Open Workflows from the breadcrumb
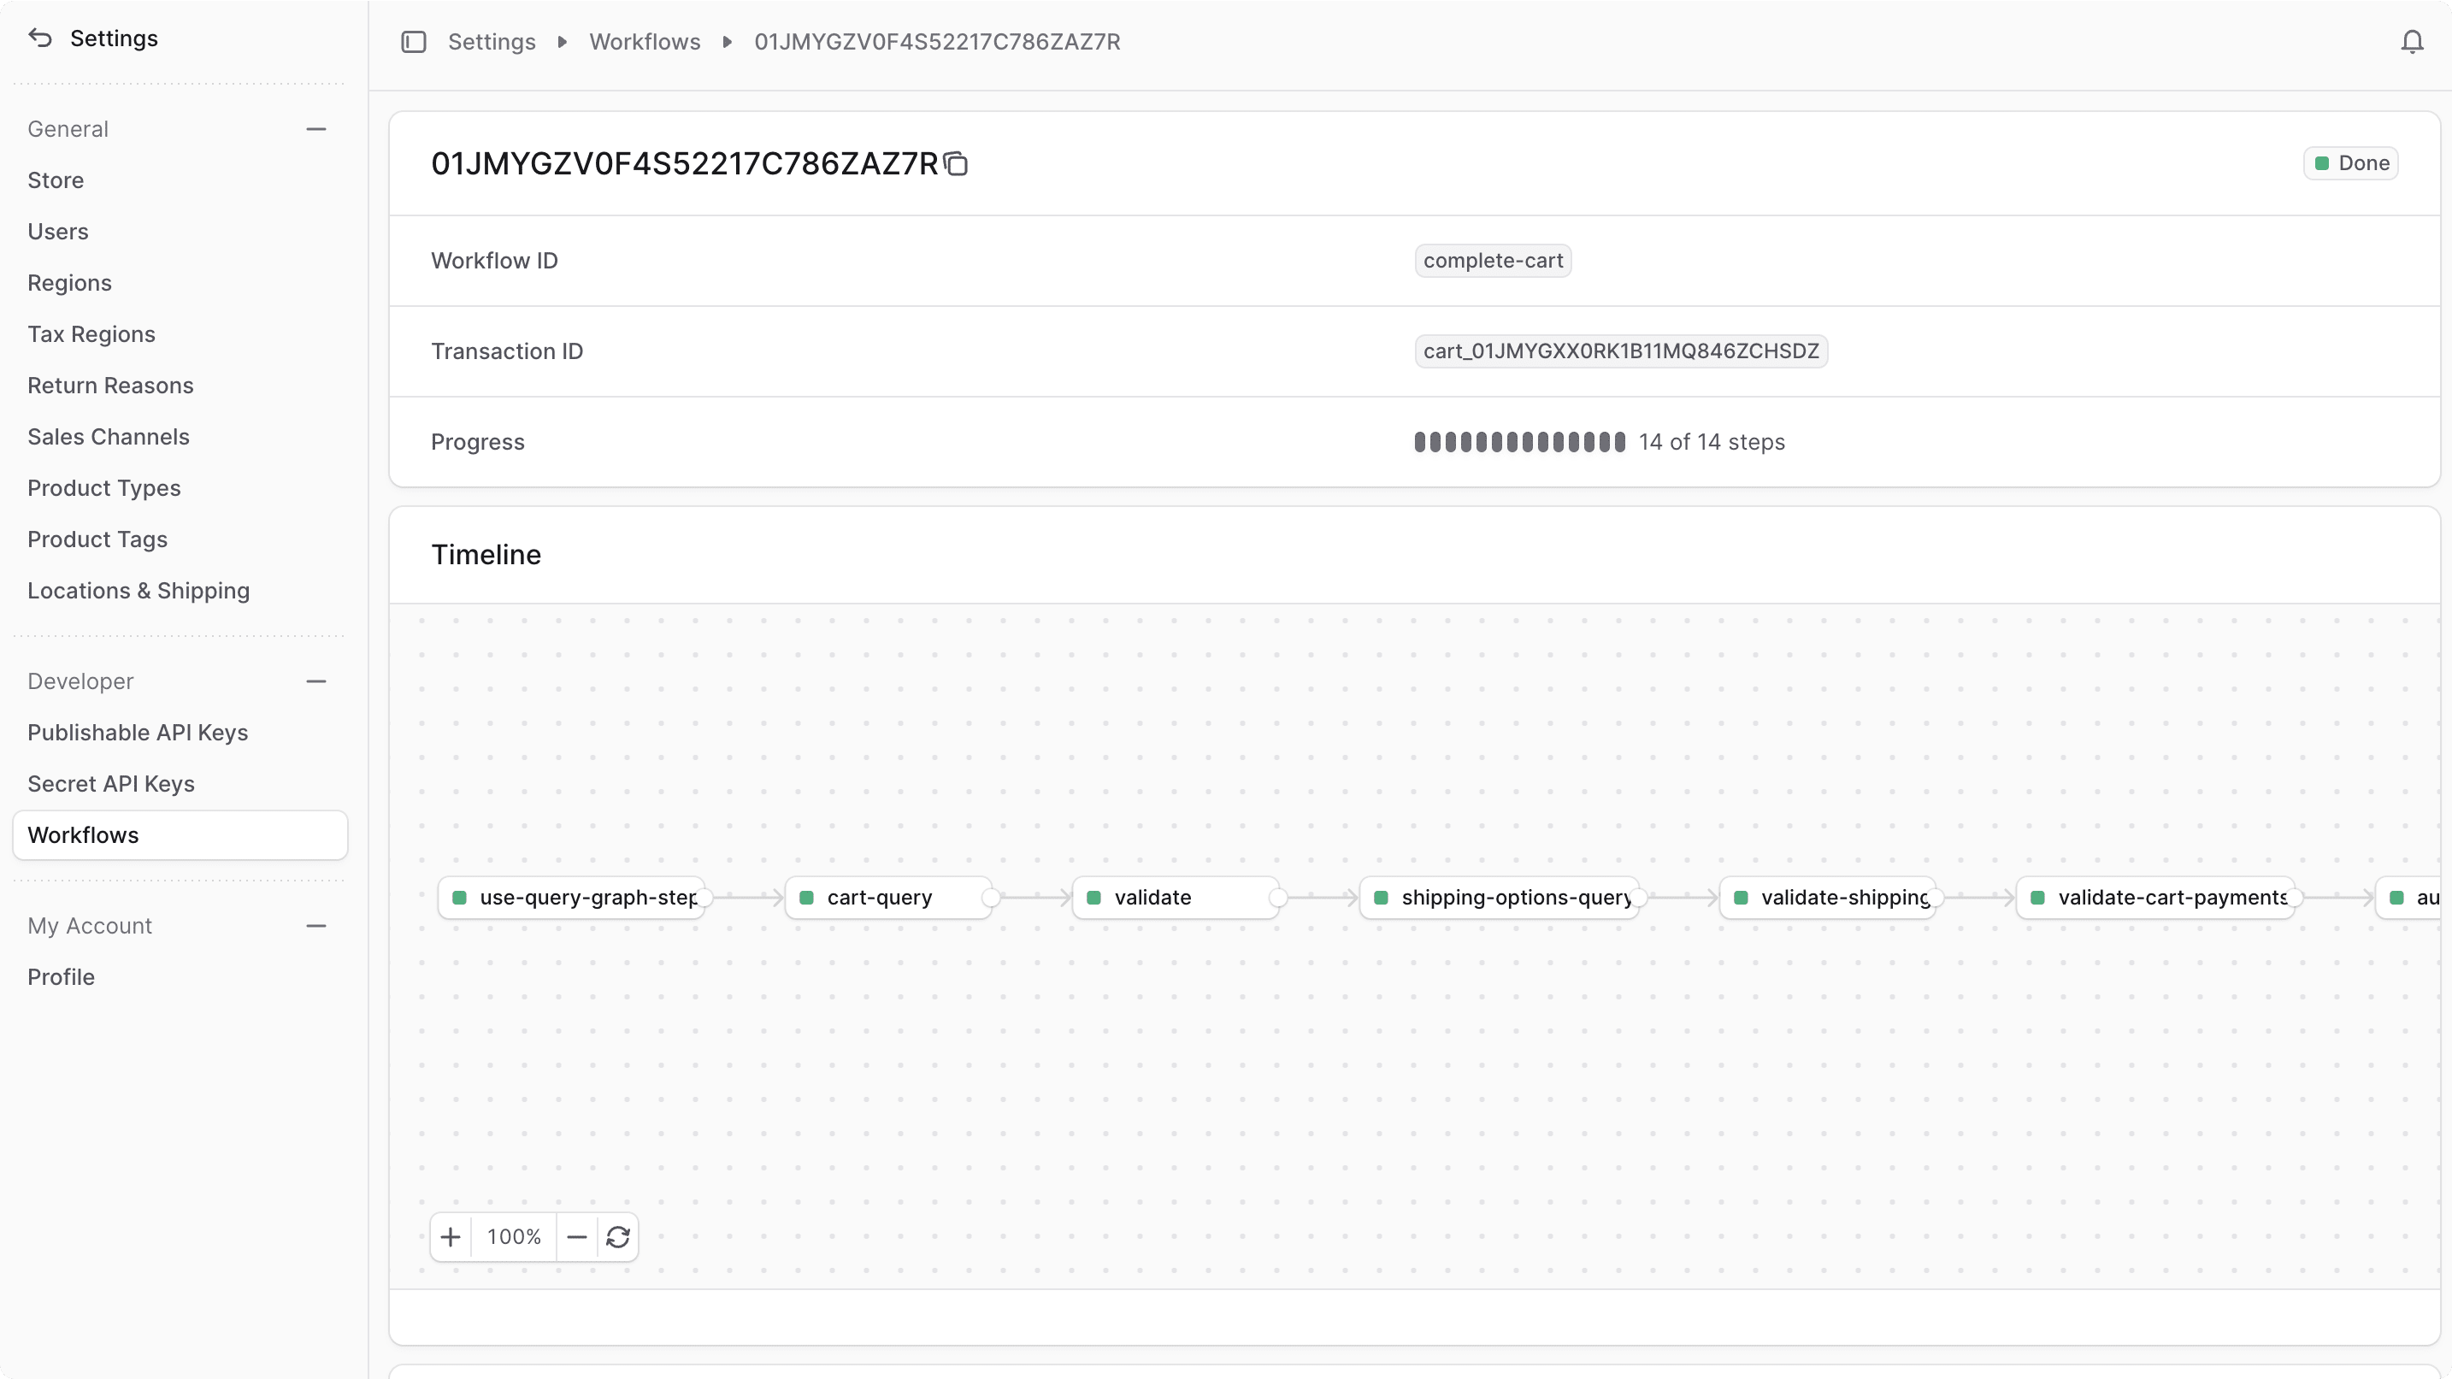2452x1379 pixels. [x=644, y=41]
